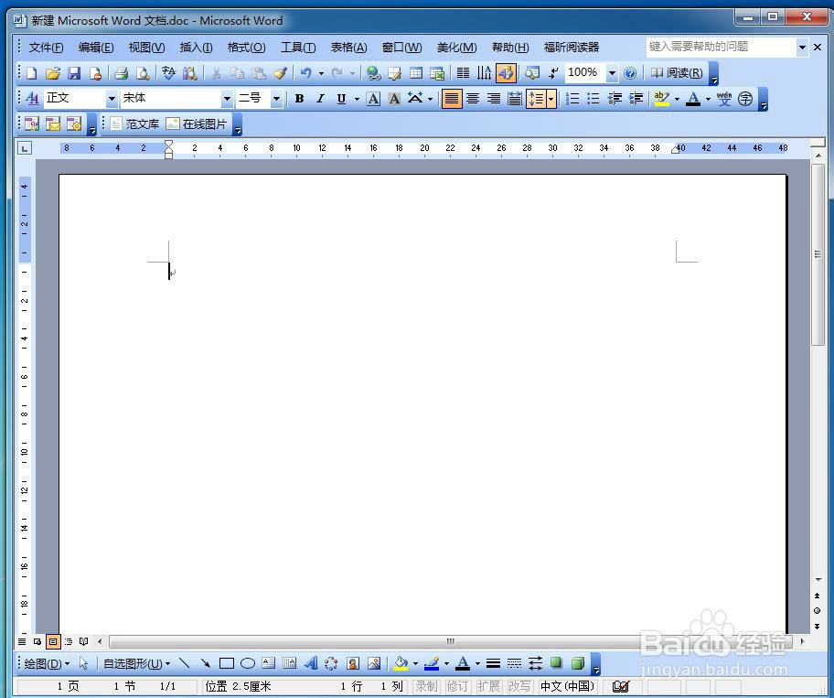Click the Format Painter brush
The width and height of the screenshot is (834, 698).
pos(281,73)
